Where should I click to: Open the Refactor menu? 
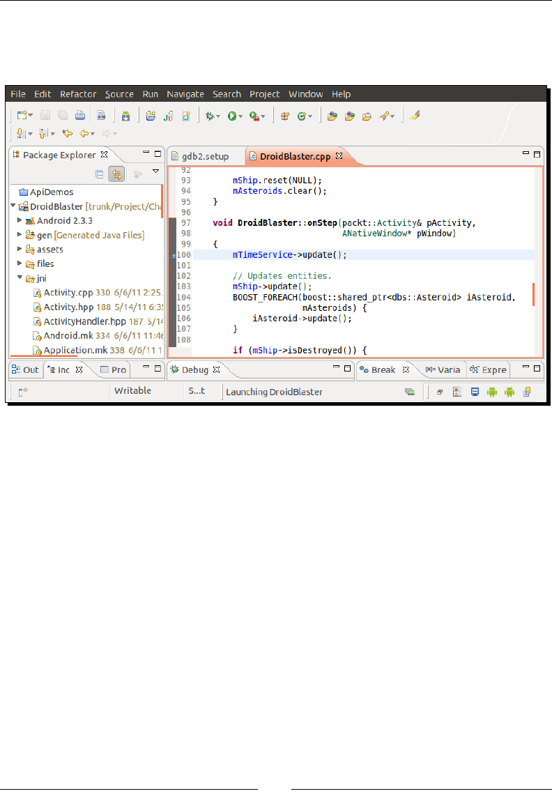pos(78,94)
